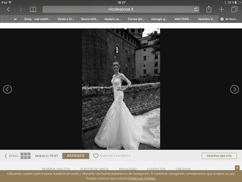Open Contactos footer link
242x182 pixels.
click(156, 169)
